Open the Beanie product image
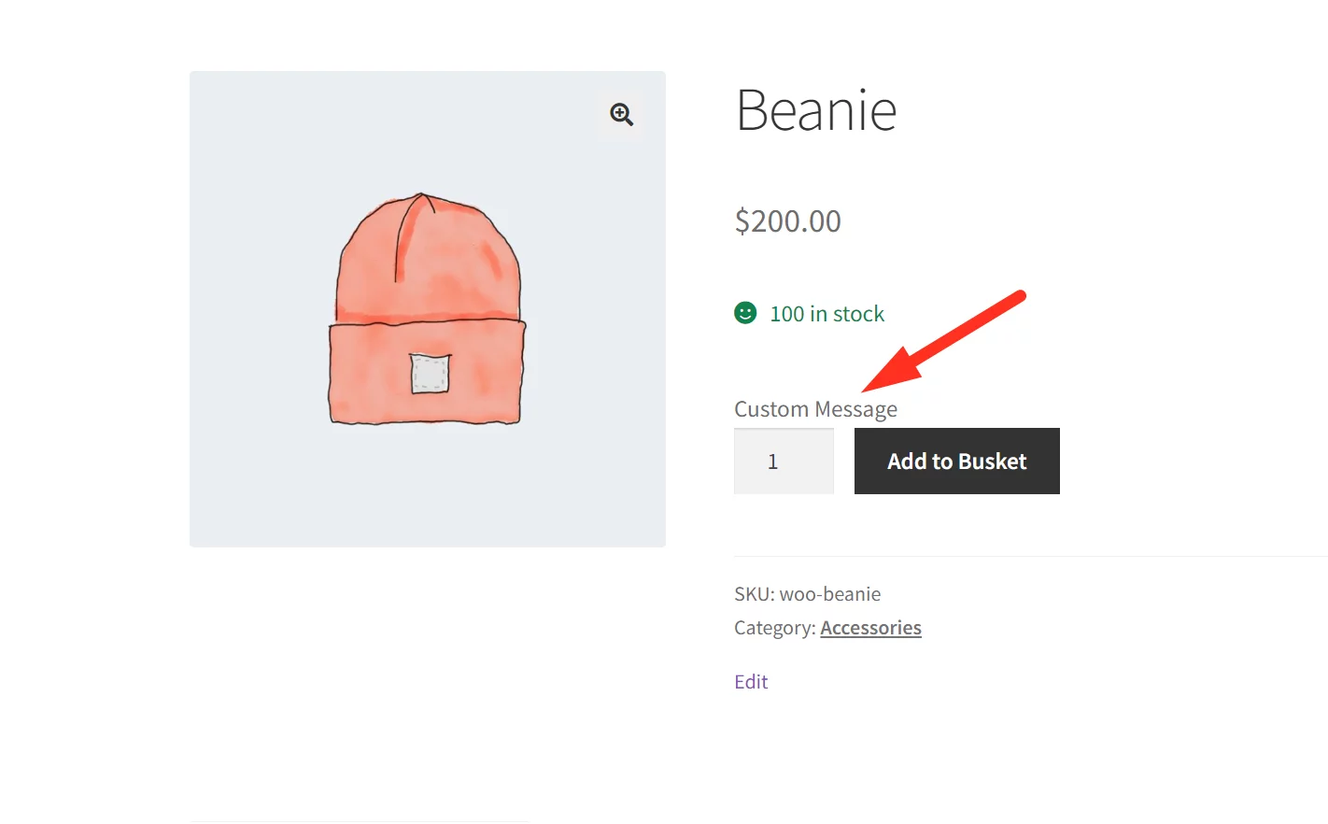 [428, 308]
